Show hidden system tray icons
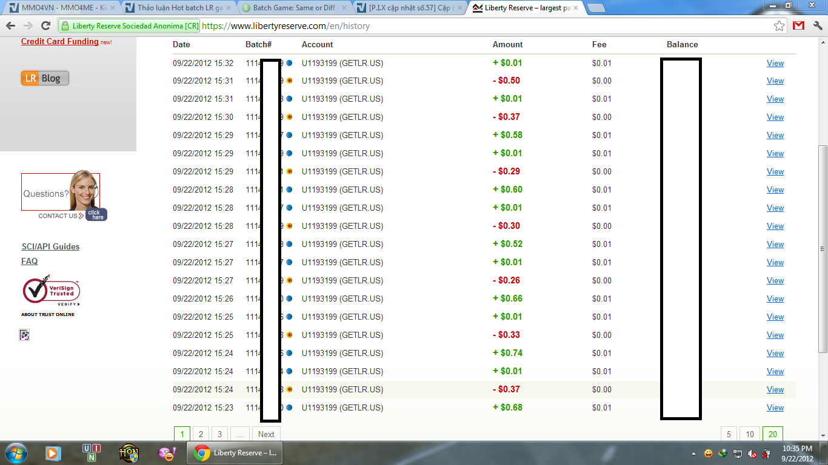Image resolution: width=828 pixels, height=465 pixels. click(693, 453)
